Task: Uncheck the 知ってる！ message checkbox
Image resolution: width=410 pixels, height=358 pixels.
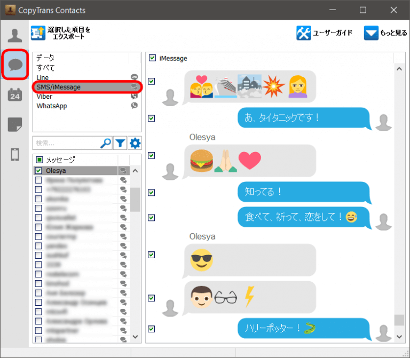Action: (152, 193)
